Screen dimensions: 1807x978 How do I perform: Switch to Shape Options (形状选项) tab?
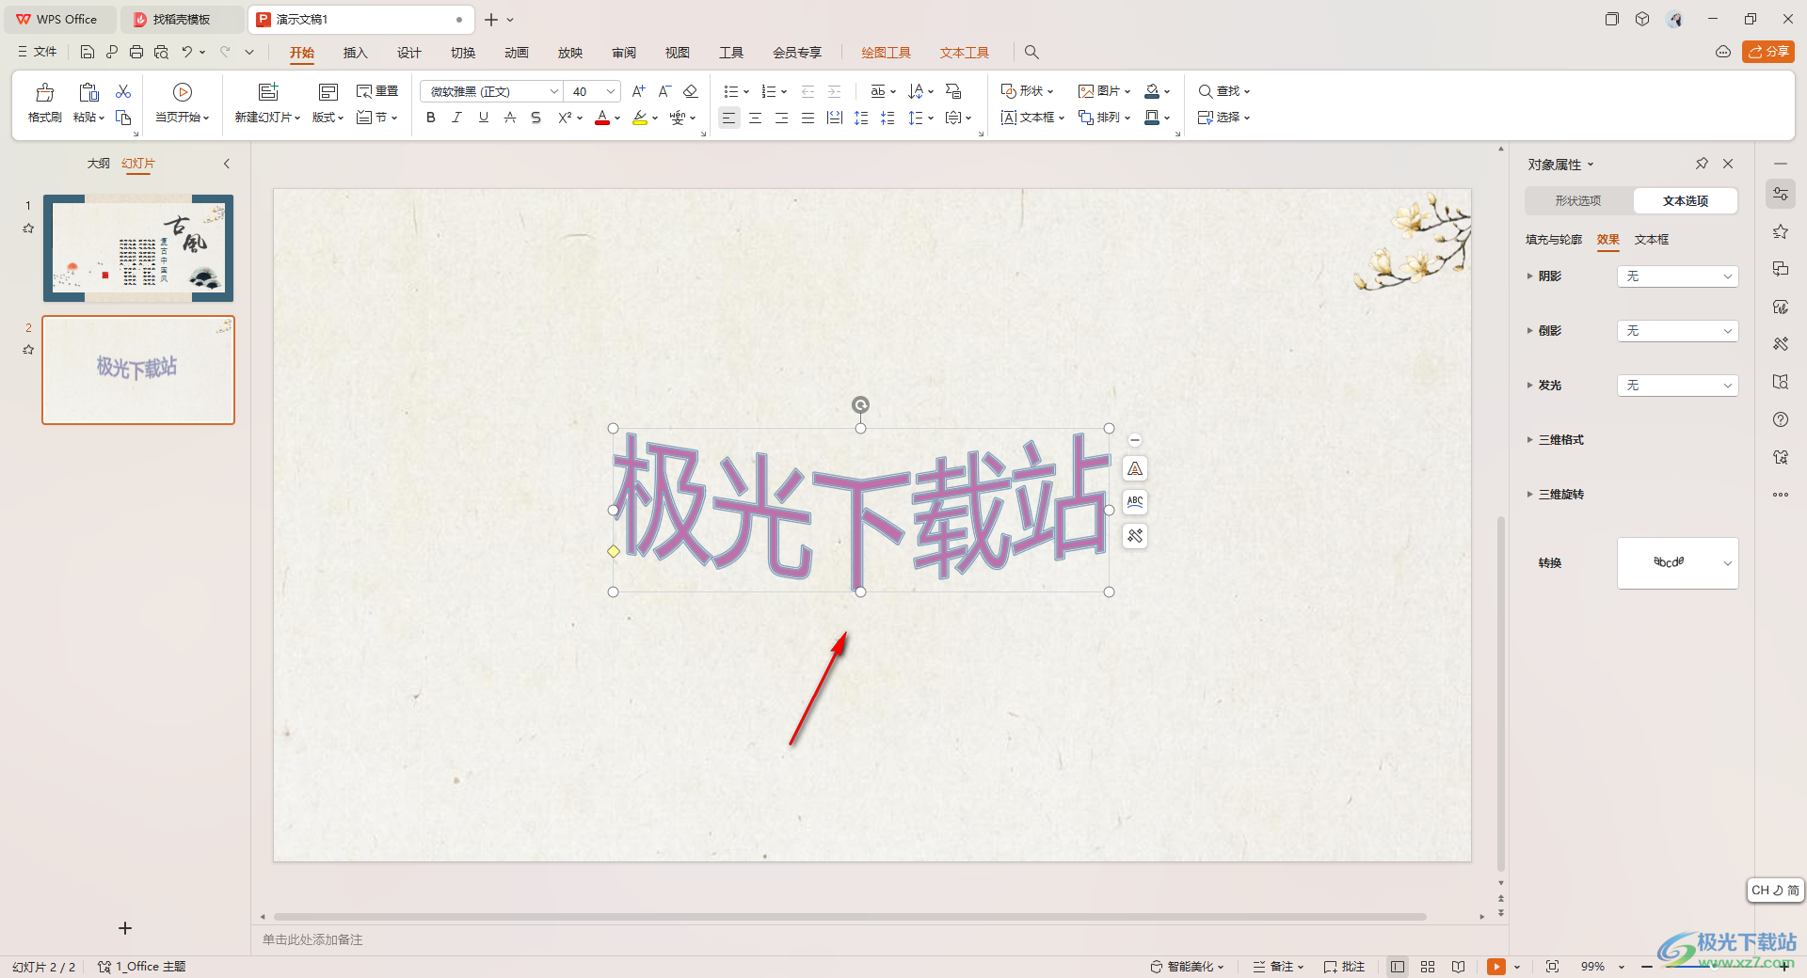pyautogui.click(x=1578, y=200)
